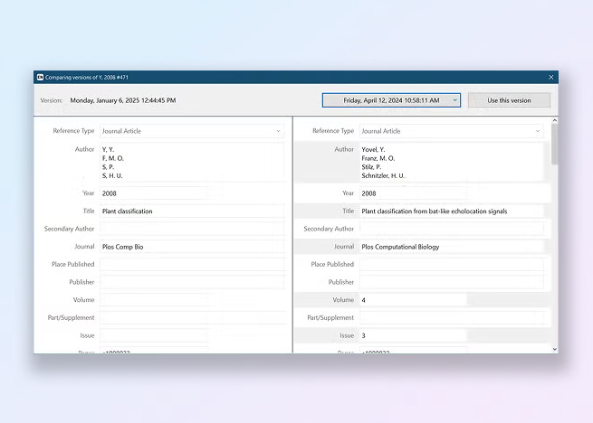Click 'S, H. U.' author line on left
The height and width of the screenshot is (423, 593).
coord(112,175)
